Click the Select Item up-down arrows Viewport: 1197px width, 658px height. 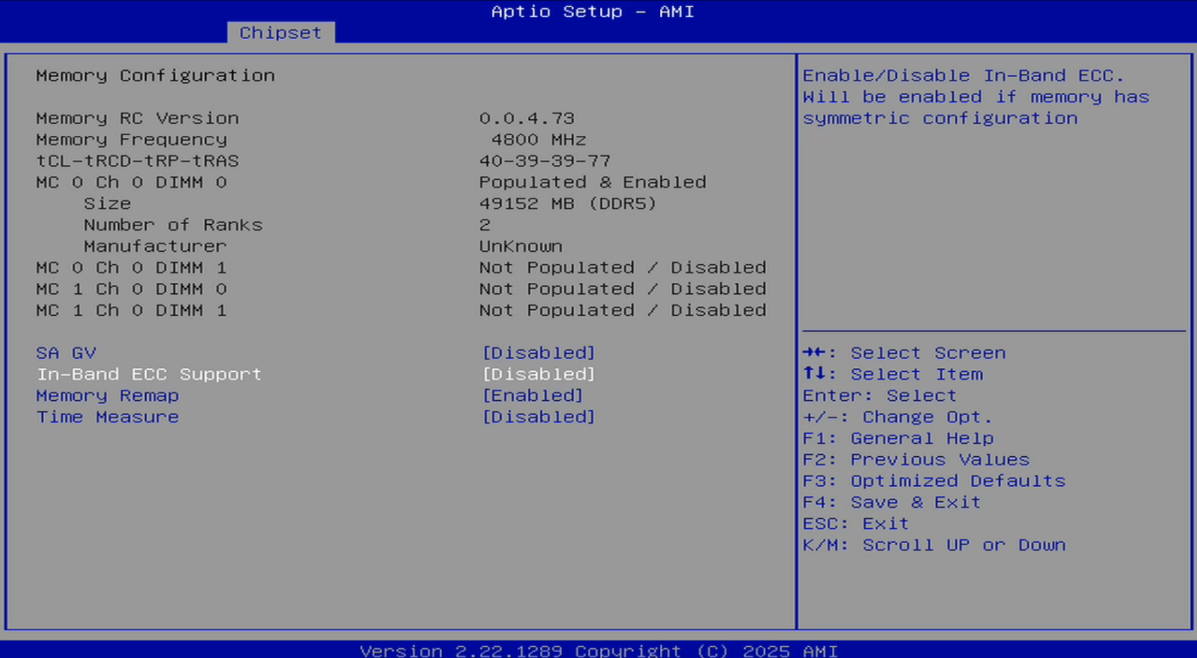click(815, 374)
